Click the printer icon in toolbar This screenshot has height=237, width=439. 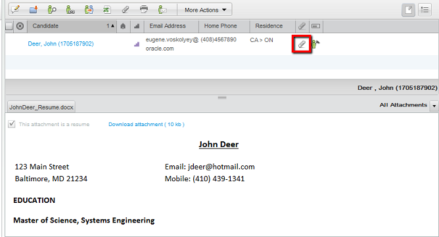coord(144,10)
